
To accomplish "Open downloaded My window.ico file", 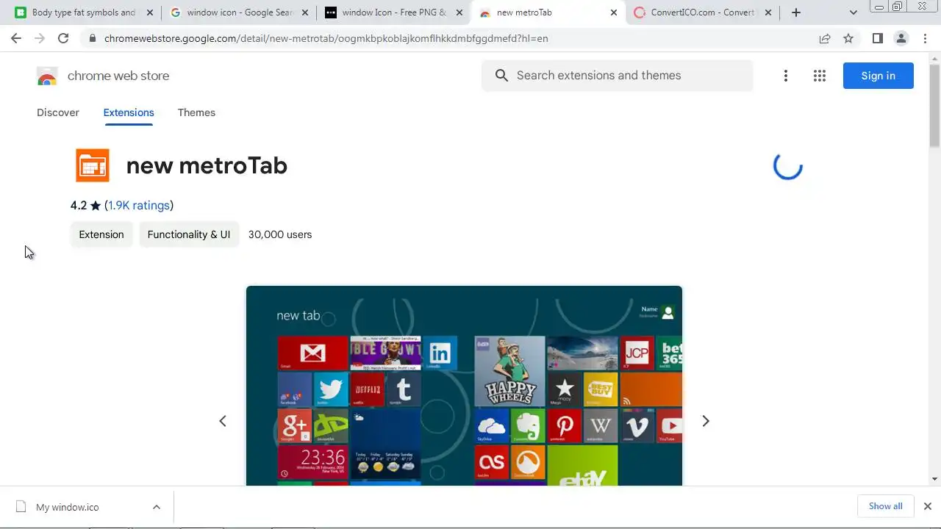I will 67,507.
